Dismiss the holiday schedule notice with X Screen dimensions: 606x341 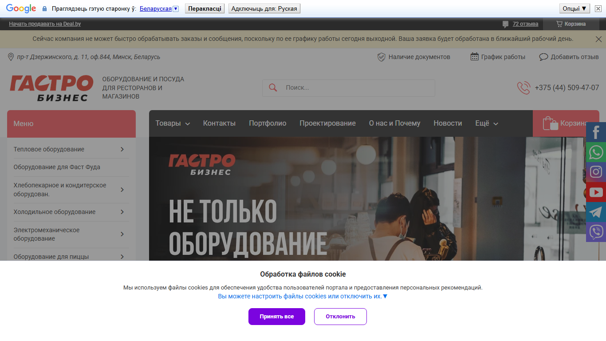pos(598,39)
